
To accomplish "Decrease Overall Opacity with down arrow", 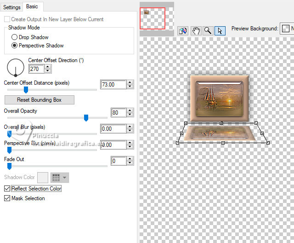I will 130,115.
